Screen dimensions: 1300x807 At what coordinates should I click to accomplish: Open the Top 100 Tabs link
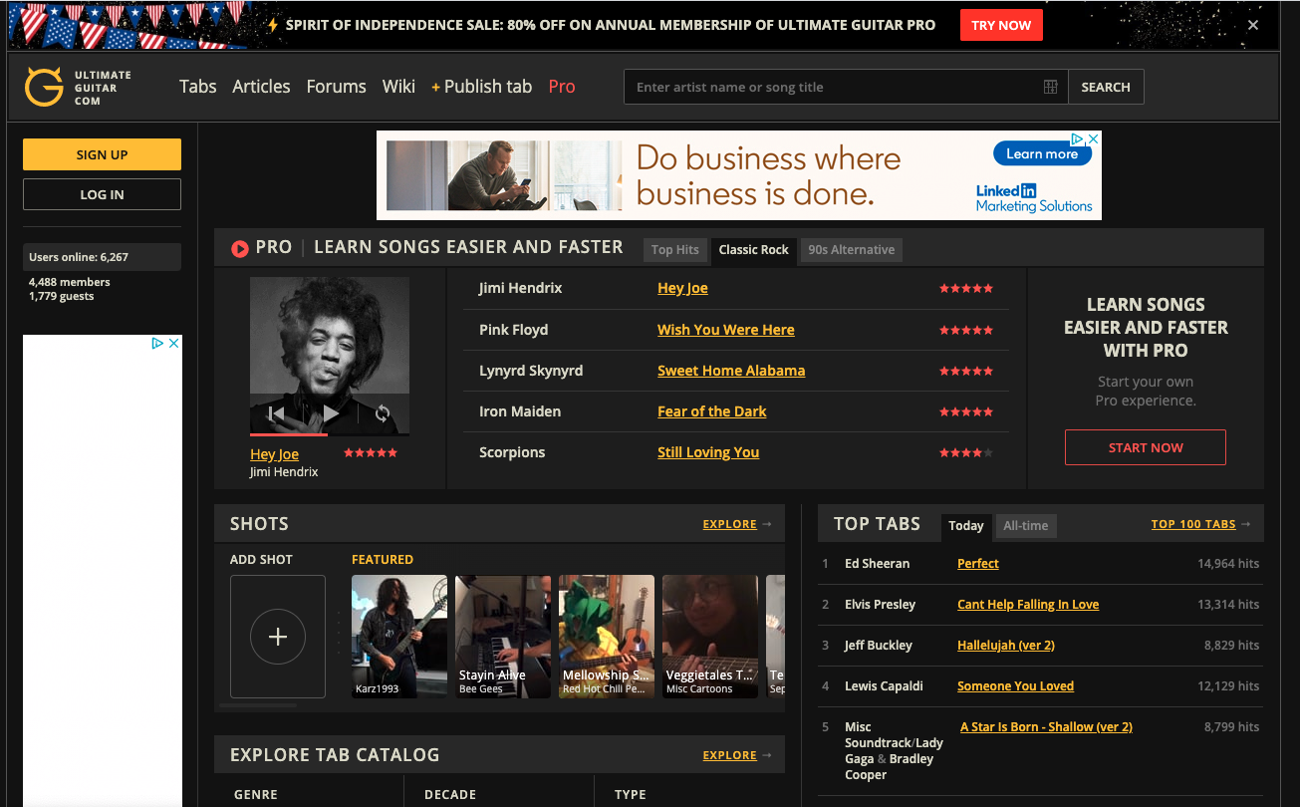[x=1193, y=524]
